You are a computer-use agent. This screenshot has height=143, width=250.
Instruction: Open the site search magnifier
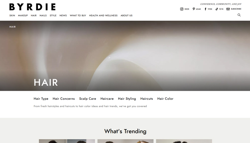point(239,15)
